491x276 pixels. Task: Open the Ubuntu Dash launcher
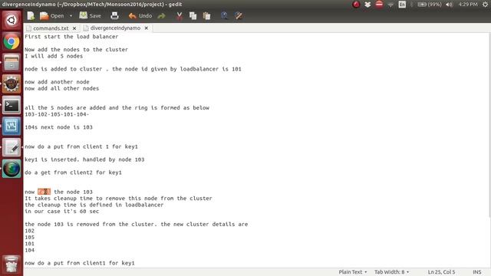tap(12, 21)
